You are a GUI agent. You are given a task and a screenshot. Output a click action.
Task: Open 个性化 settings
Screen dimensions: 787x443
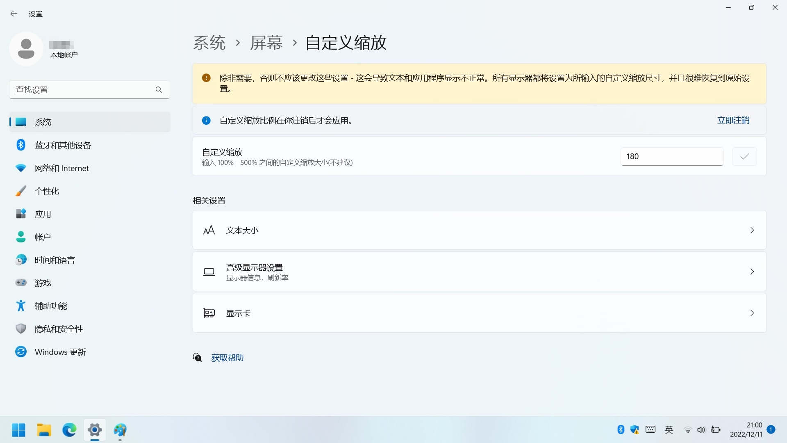click(x=46, y=191)
